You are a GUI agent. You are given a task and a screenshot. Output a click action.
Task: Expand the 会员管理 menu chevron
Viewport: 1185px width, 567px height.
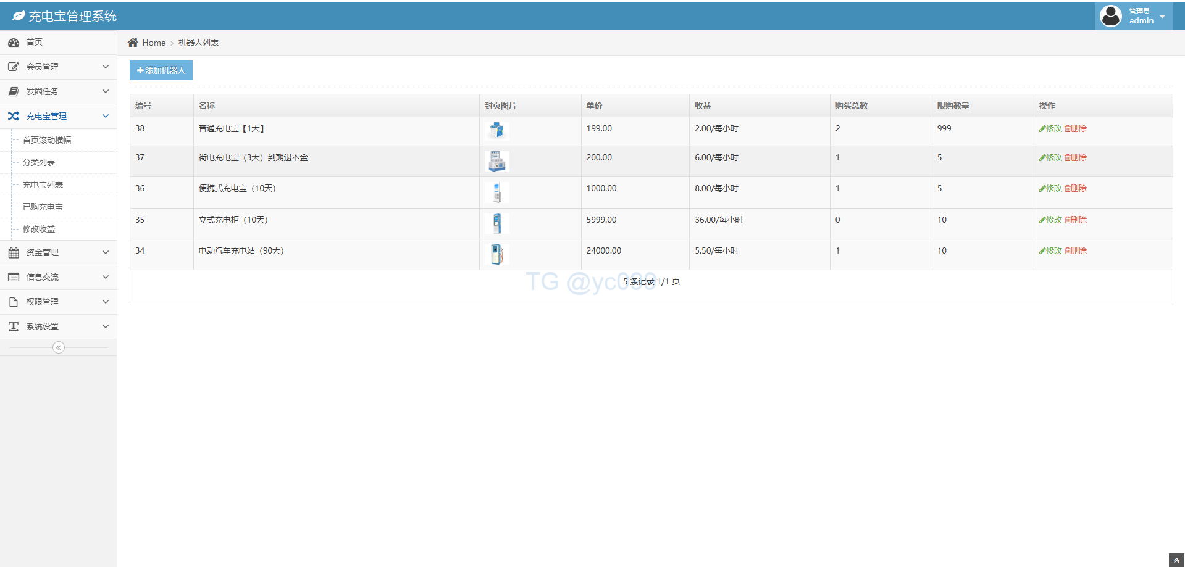[106, 67]
